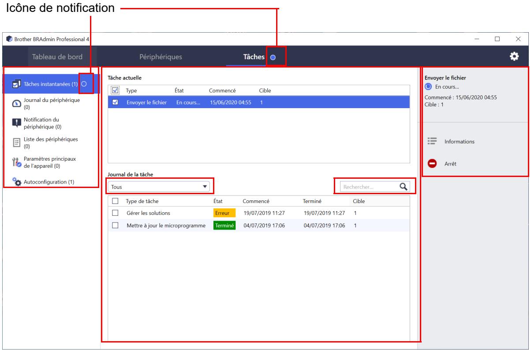Click the Paramètres principaux tools icon

pos(17,162)
